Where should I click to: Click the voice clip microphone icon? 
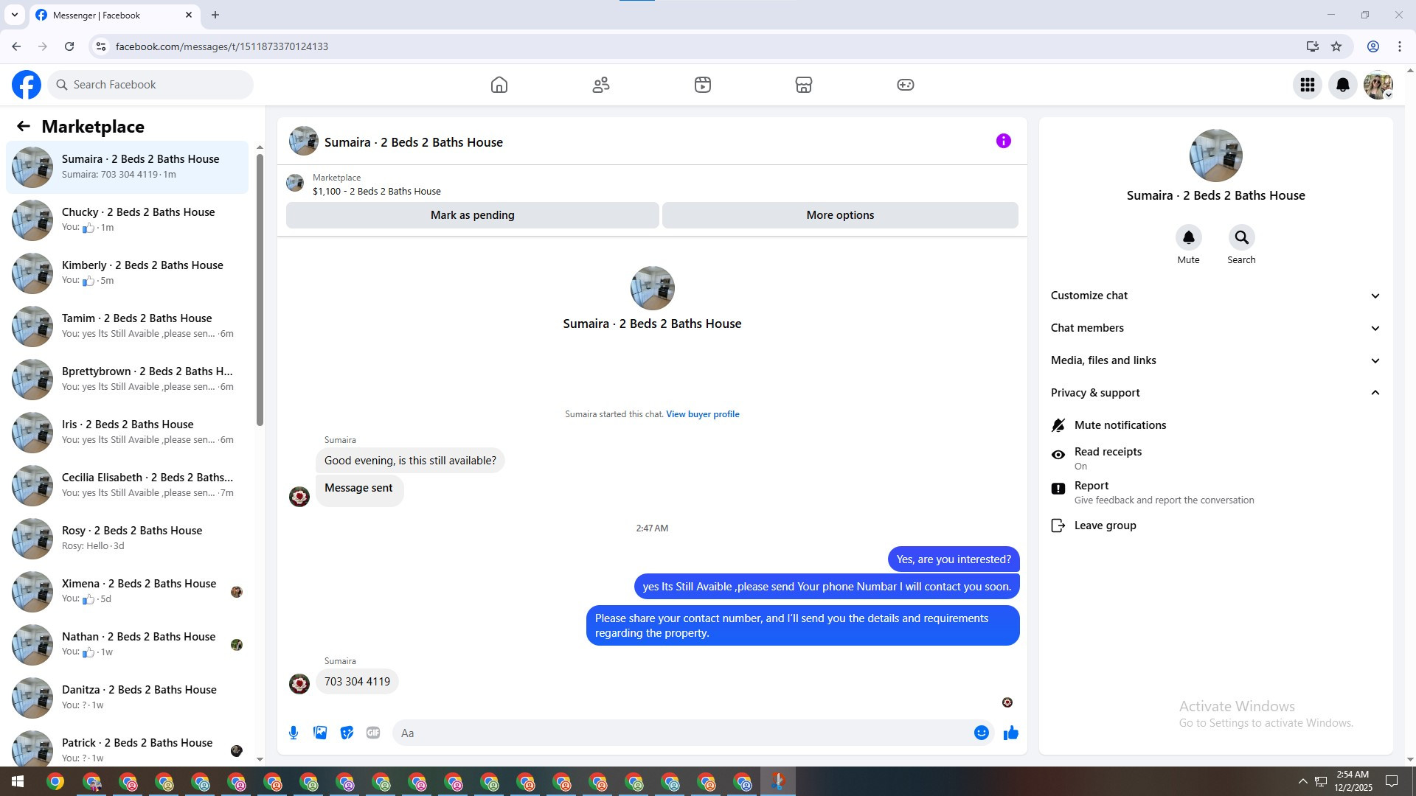tap(294, 733)
